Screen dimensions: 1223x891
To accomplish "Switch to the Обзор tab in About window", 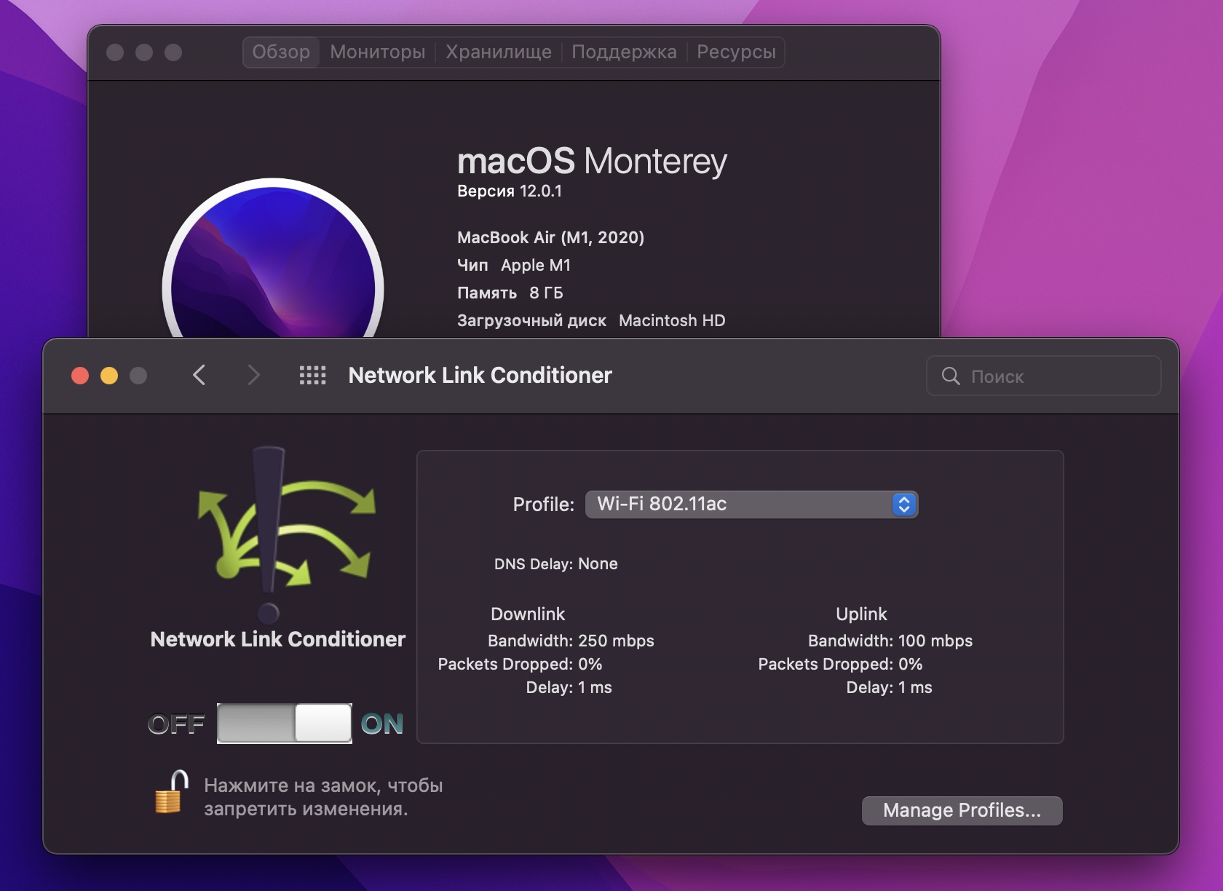I will coord(281,52).
